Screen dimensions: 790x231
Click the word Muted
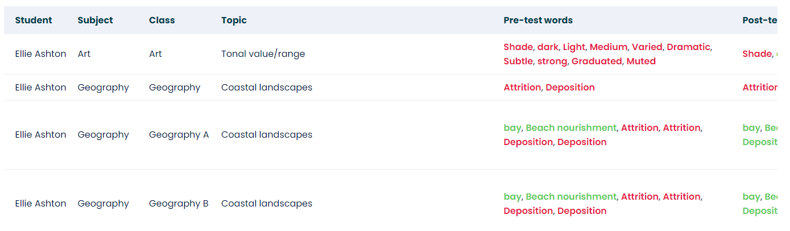(641, 61)
